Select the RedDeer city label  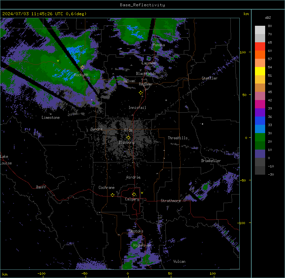(x=145, y=84)
